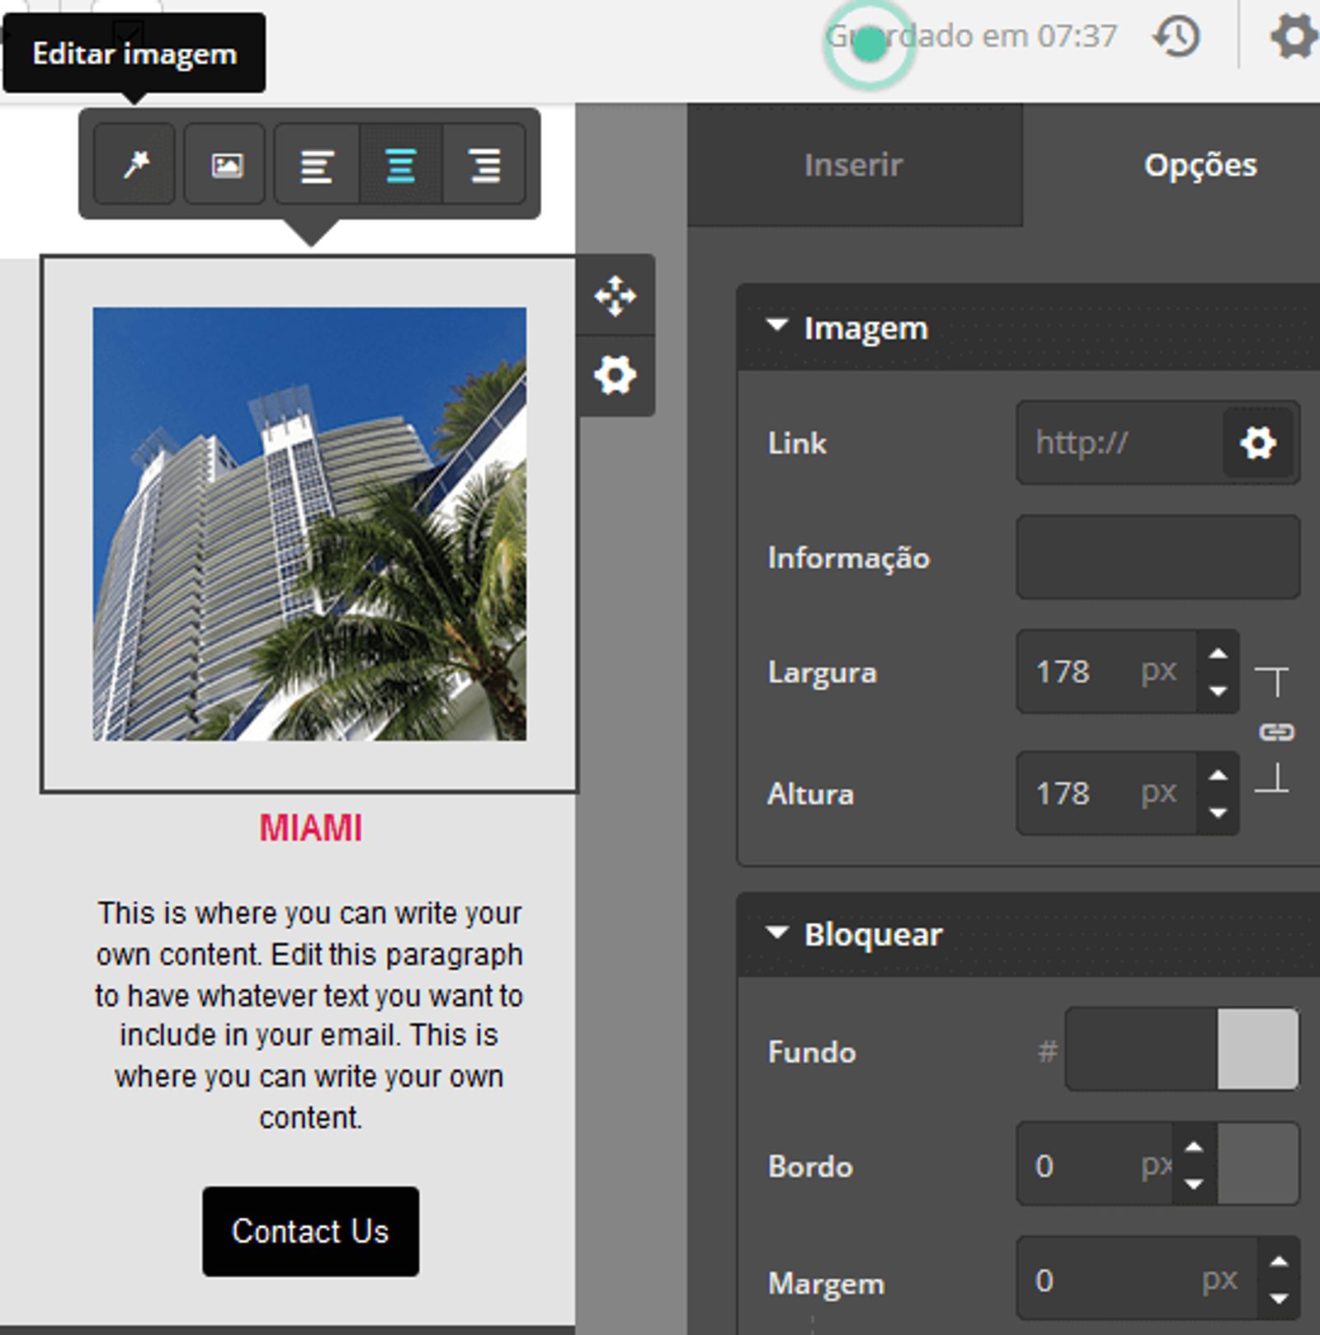Open the Fundo background color swatch
This screenshot has width=1320, height=1335.
click(1257, 1050)
